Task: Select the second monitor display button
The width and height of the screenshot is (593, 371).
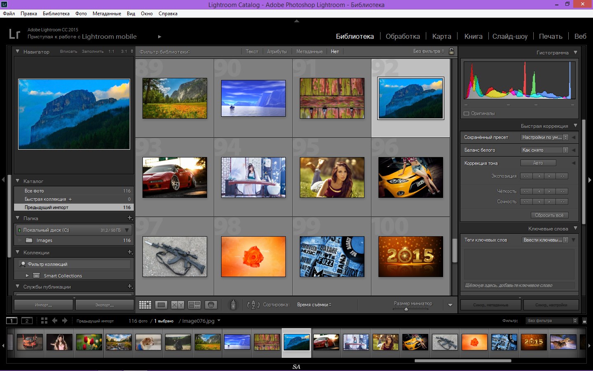Action: [x=27, y=321]
